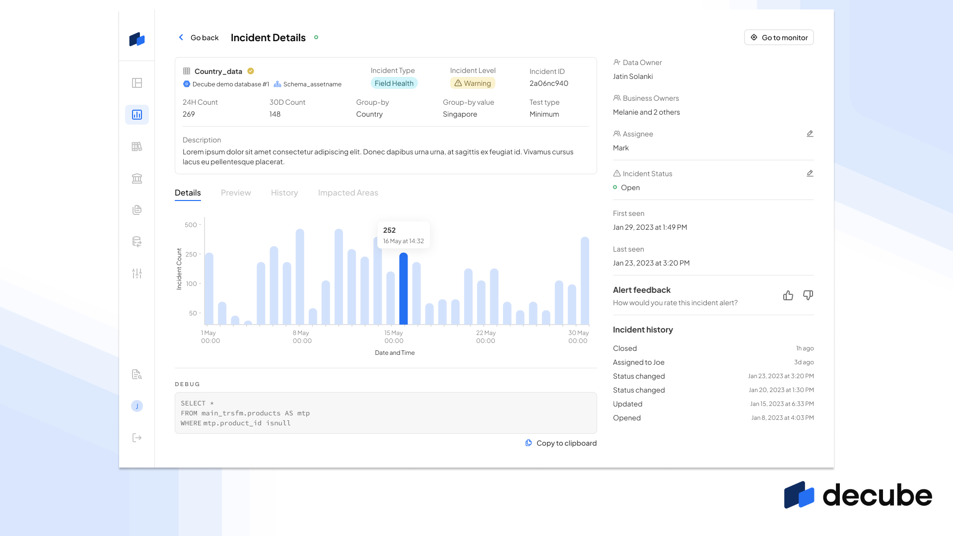Click the Go back link

click(204, 37)
